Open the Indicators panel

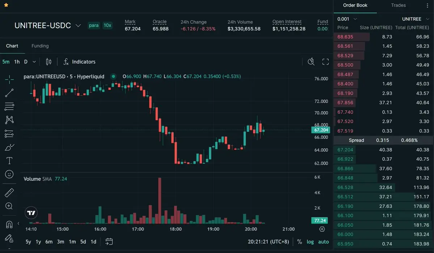pos(79,62)
